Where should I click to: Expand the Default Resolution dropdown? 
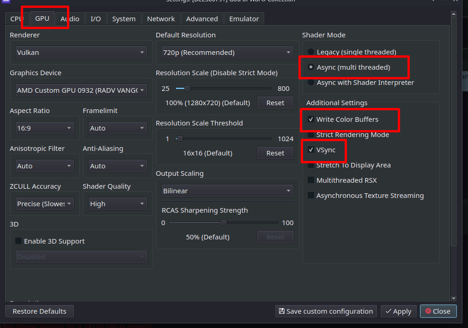[x=227, y=53]
